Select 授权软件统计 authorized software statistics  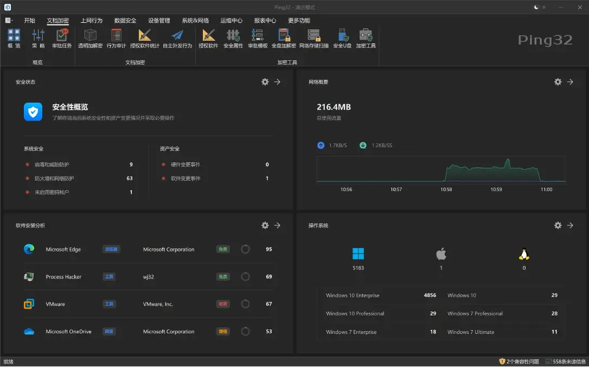144,38
